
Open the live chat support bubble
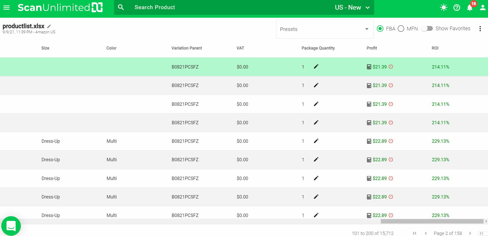(x=11, y=226)
